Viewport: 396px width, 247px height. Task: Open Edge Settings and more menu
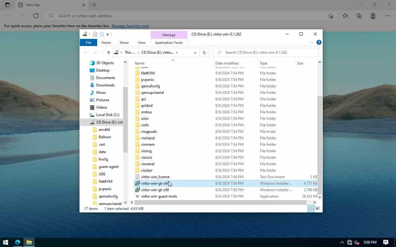(x=387, y=16)
